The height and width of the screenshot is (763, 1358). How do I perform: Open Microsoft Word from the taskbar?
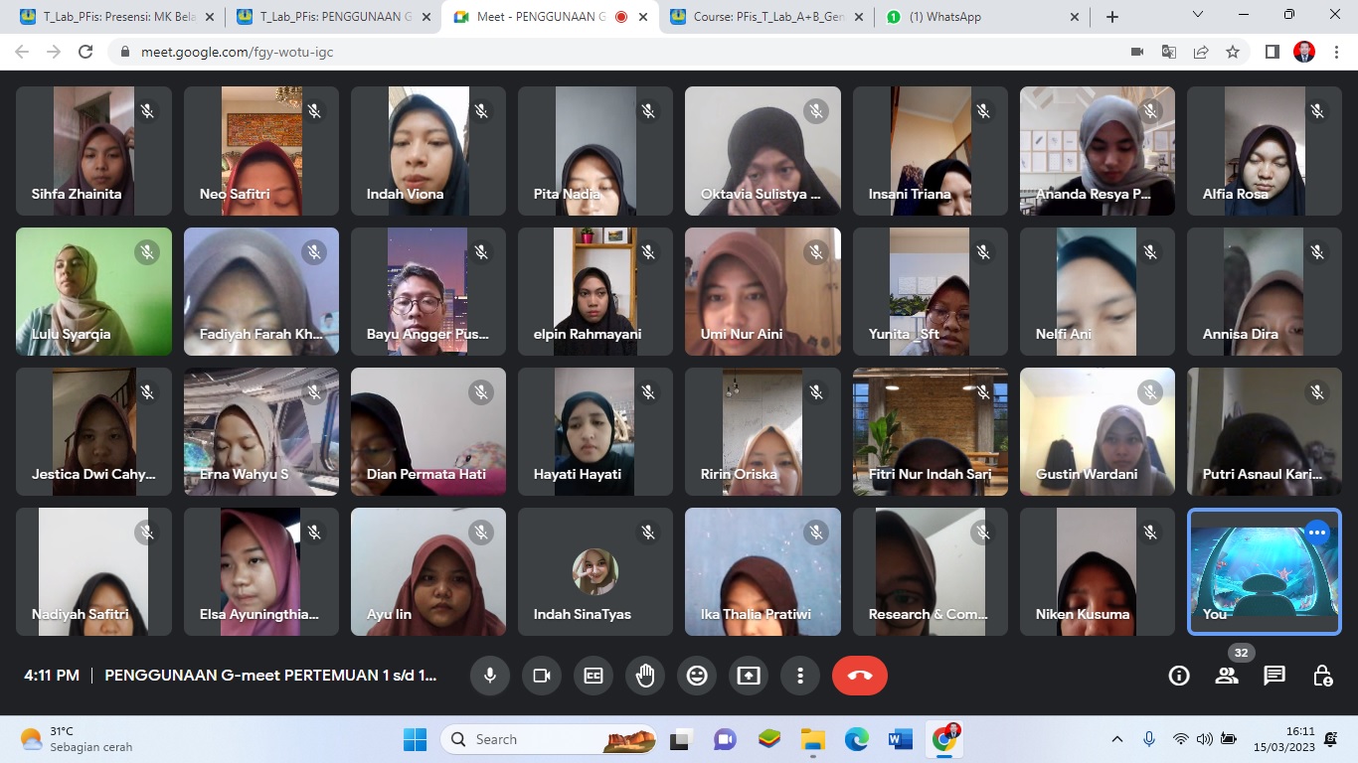(901, 739)
